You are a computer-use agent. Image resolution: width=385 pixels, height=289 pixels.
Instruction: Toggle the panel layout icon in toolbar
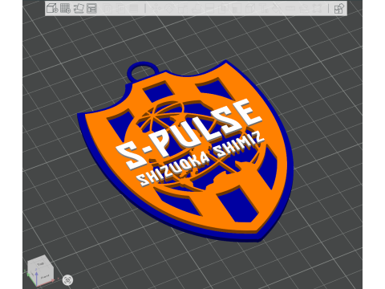[x=91, y=8]
